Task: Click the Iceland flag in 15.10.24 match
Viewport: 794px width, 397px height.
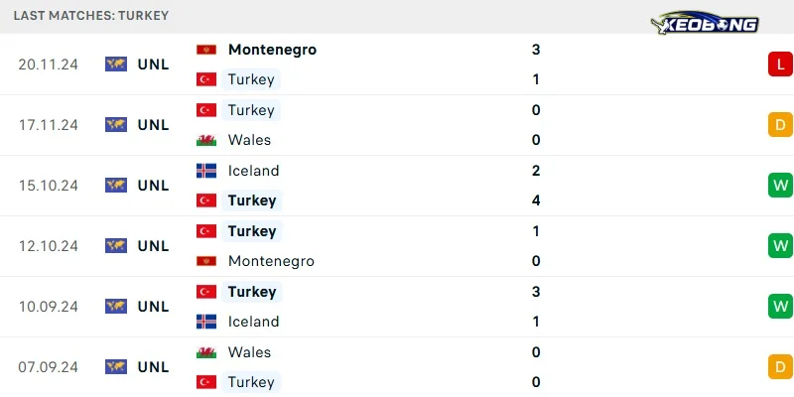Action: (206, 171)
